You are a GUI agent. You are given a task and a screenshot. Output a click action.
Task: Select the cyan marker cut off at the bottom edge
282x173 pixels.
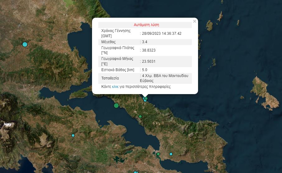coord(136,172)
